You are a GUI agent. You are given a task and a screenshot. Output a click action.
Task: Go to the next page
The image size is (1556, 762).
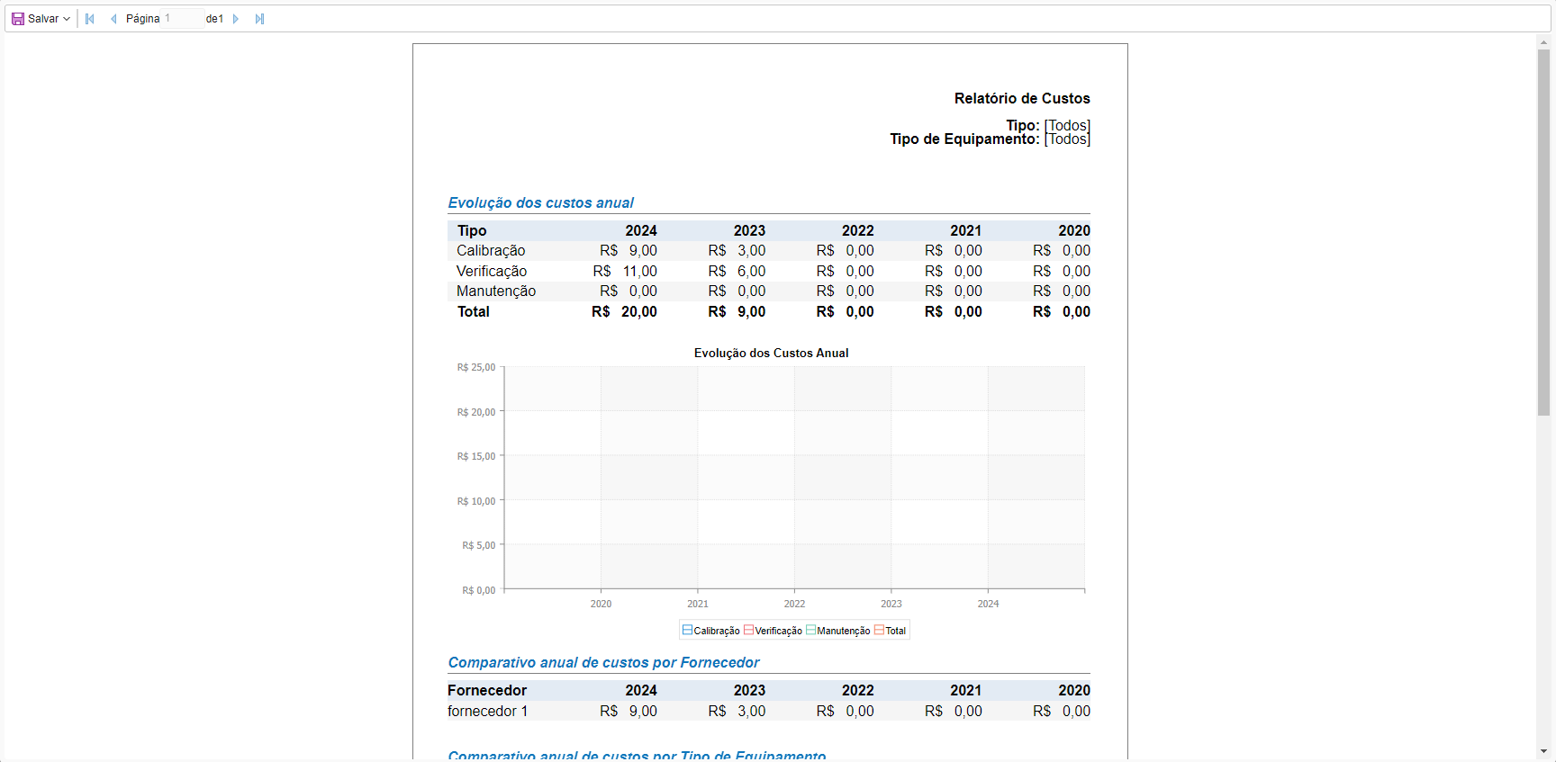[x=236, y=19]
